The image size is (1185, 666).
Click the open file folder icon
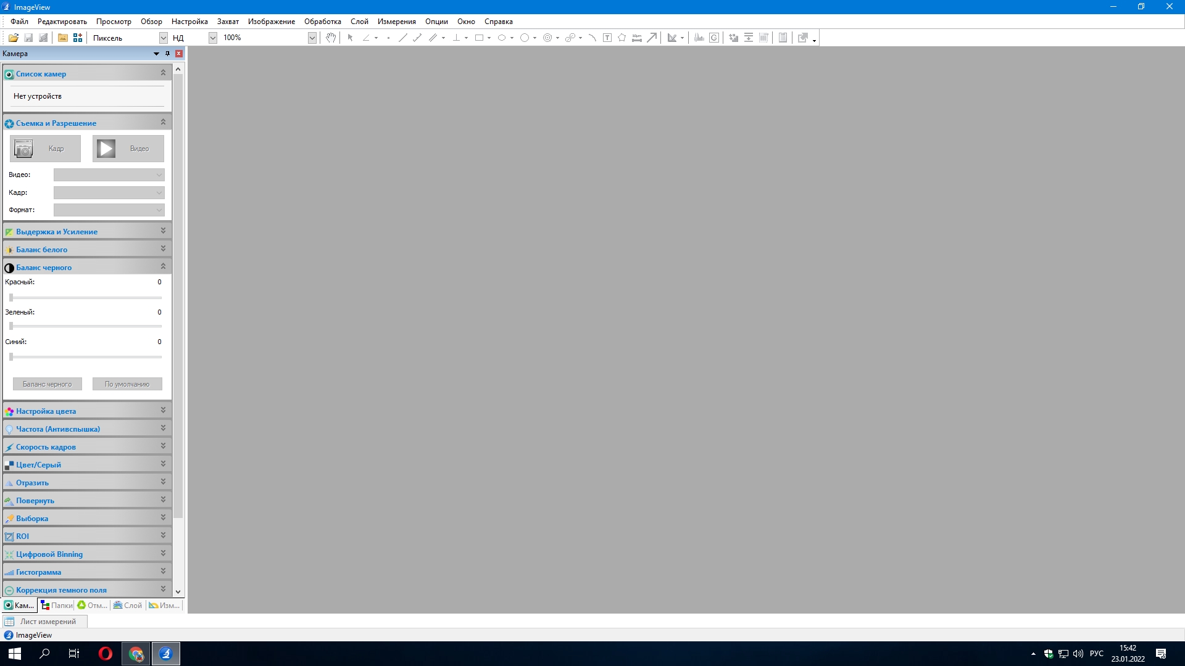13,38
